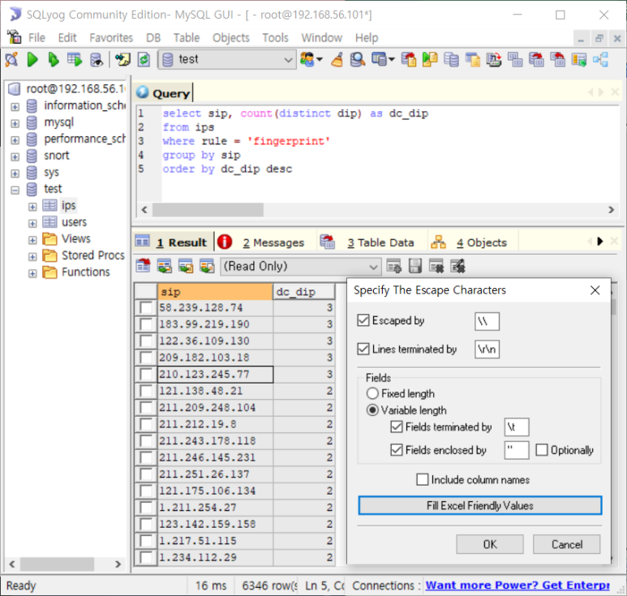The height and width of the screenshot is (596, 627).
Task: Click the sip column header
Action: pos(215,292)
